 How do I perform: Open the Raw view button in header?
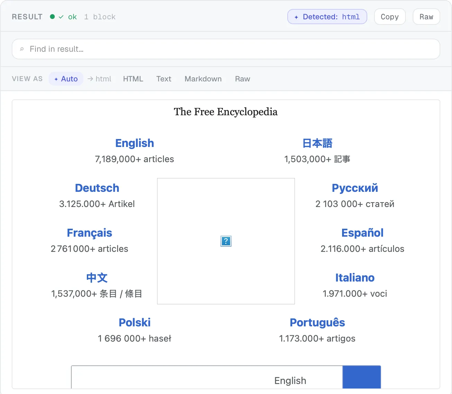point(426,17)
